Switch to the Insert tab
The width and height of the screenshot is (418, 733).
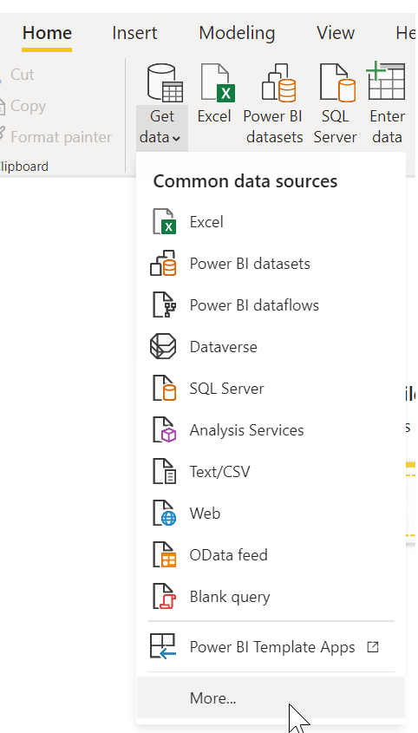[134, 33]
